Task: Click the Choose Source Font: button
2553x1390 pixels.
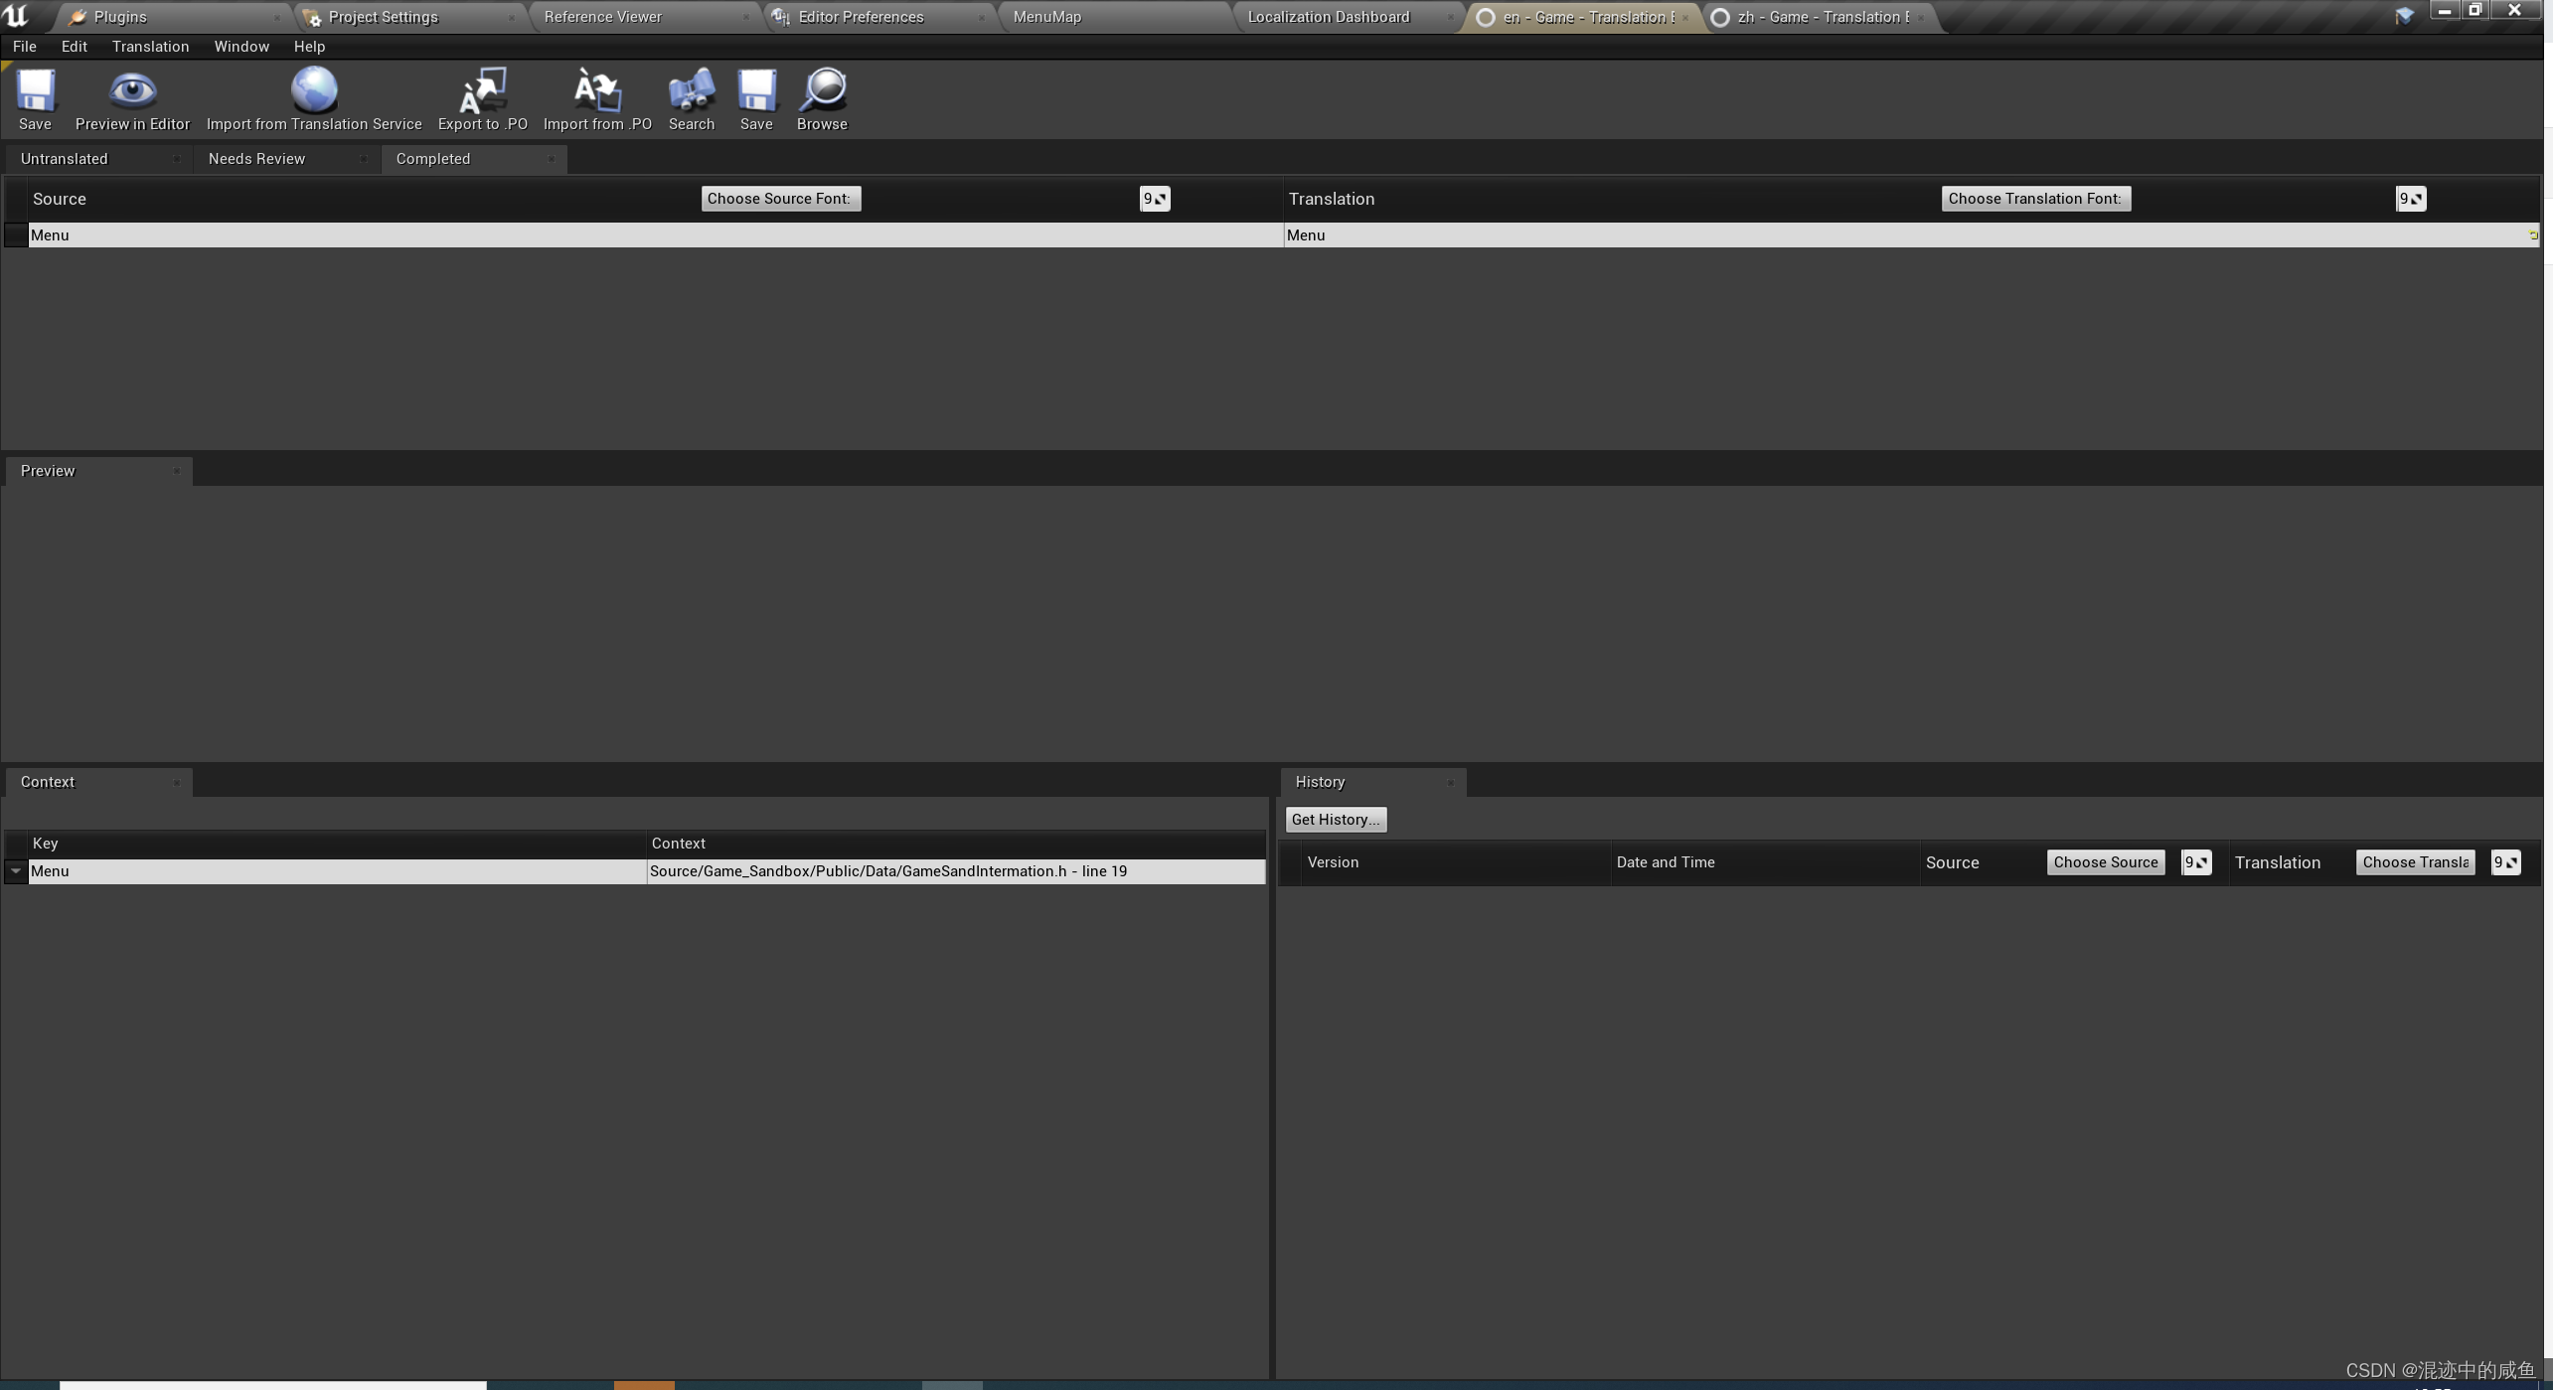Action: [x=780, y=199]
